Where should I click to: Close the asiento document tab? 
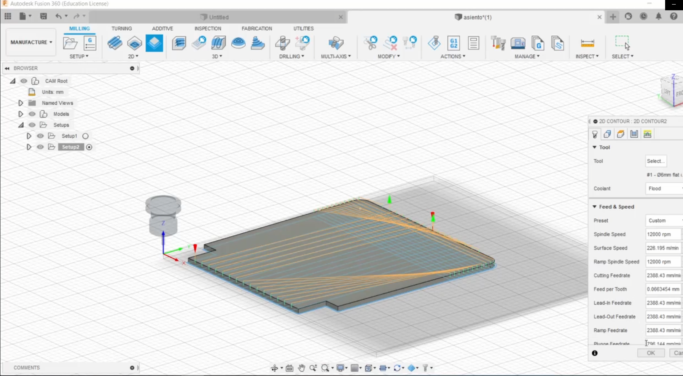(x=599, y=17)
